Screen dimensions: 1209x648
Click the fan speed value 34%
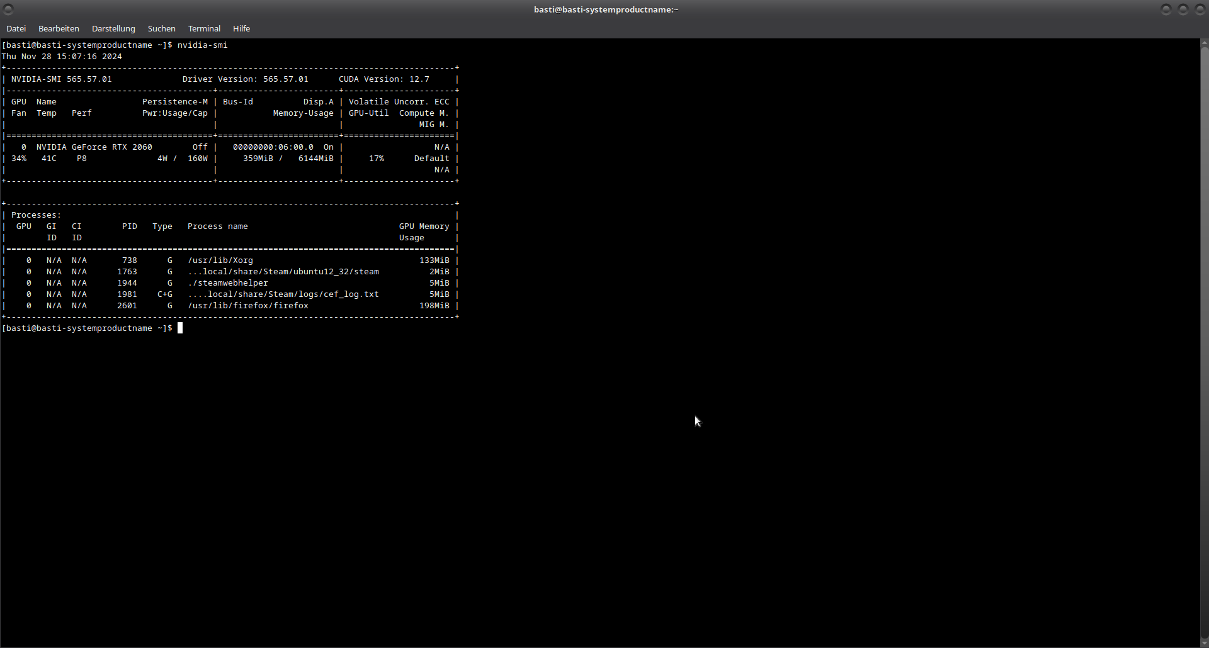19,159
